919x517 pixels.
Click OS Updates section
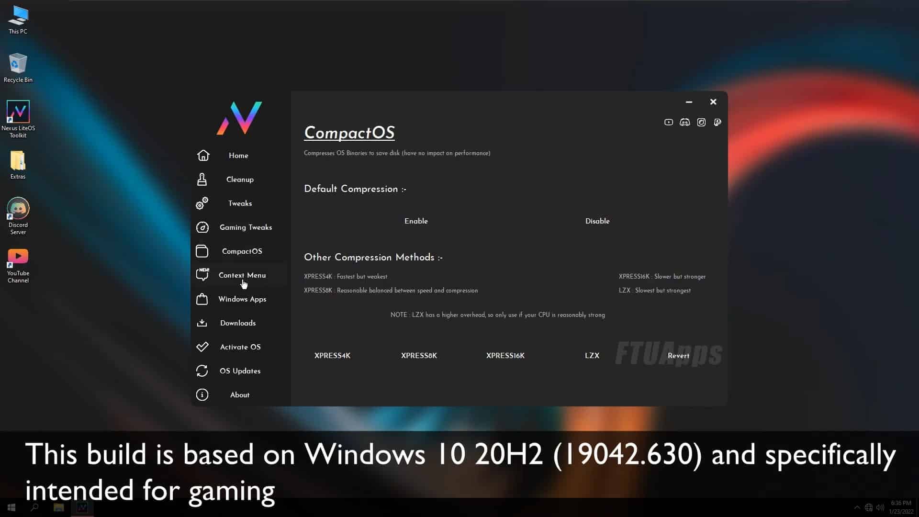[x=240, y=371]
